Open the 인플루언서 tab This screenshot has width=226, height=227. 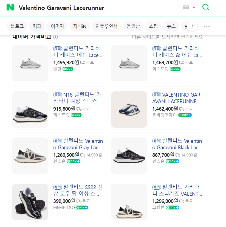tap(106, 26)
